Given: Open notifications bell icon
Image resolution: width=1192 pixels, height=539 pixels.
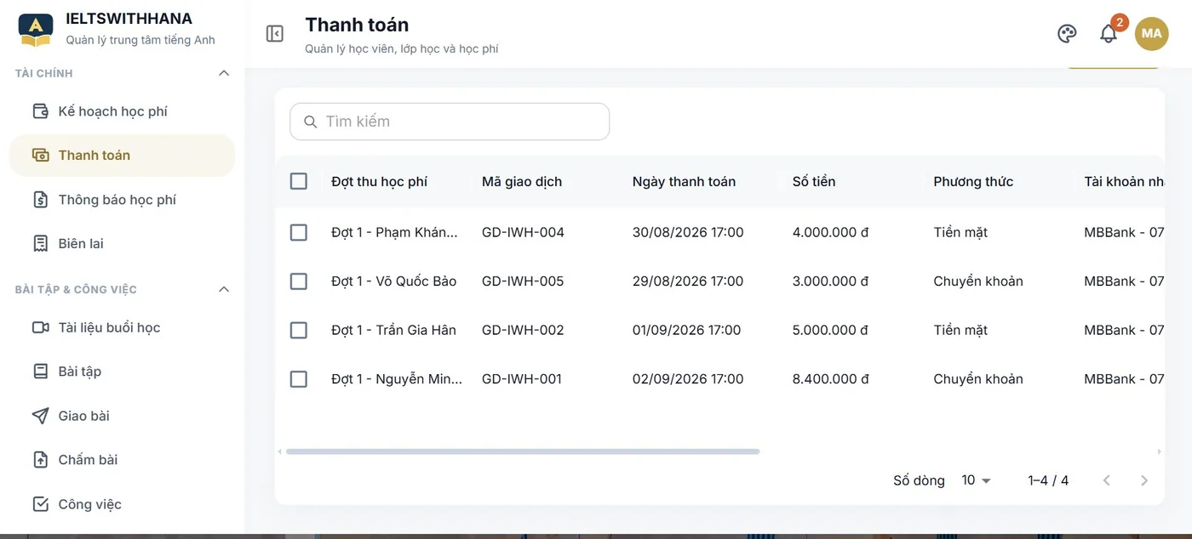Looking at the screenshot, I should point(1108,33).
